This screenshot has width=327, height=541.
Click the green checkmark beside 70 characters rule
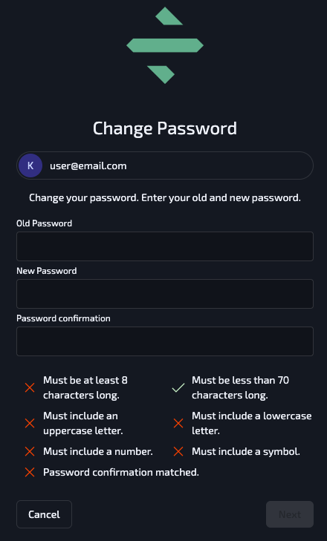coord(178,388)
